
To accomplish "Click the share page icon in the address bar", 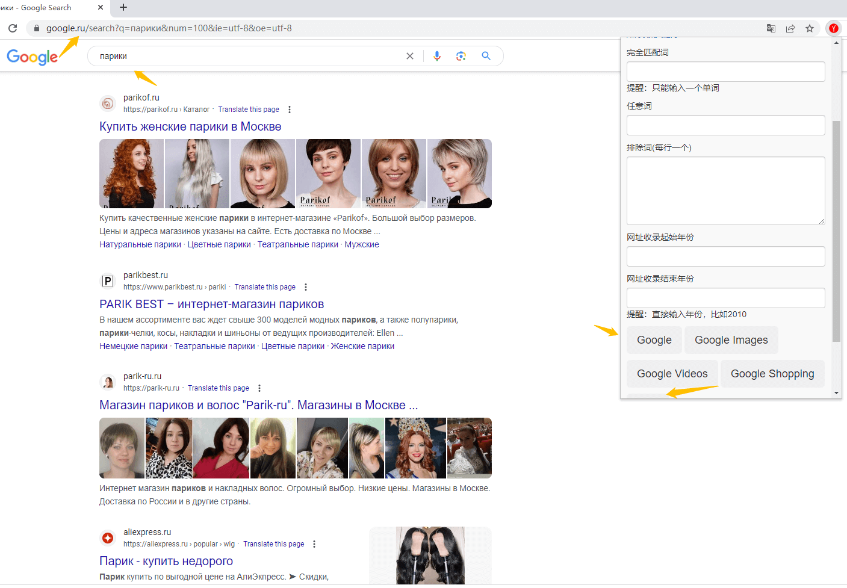I will click(x=790, y=28).
